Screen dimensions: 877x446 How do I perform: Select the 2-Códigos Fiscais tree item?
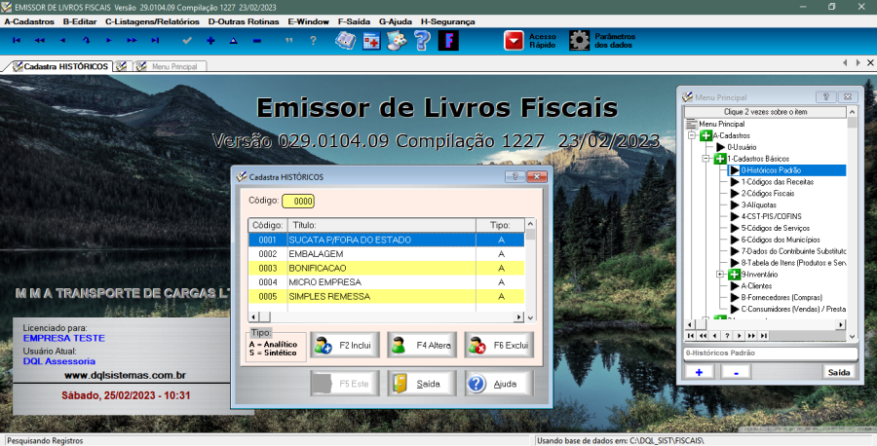click(771, 193)
